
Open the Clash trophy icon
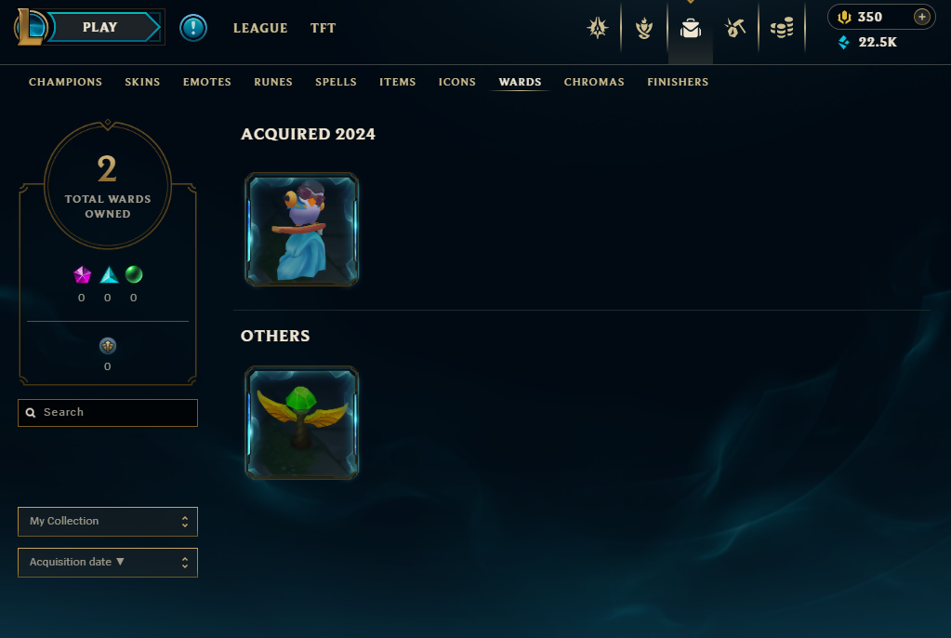(644, 28)
